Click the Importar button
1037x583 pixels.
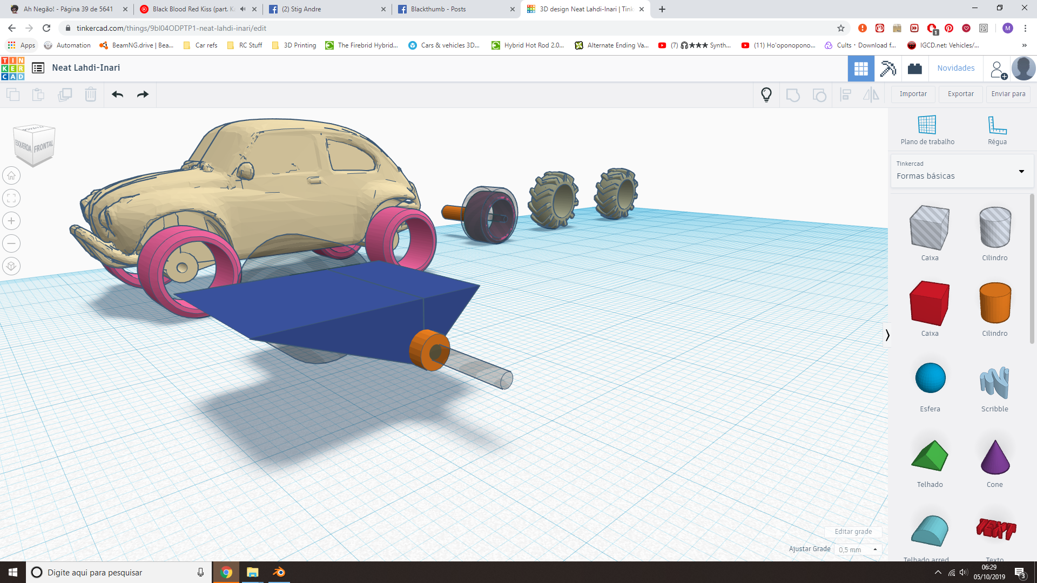[x=913, y=94]
